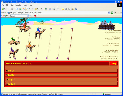This screenshot has height=96, width=123.
Task: Expand the address bar dropdown
Action: (x=109, y=13)
